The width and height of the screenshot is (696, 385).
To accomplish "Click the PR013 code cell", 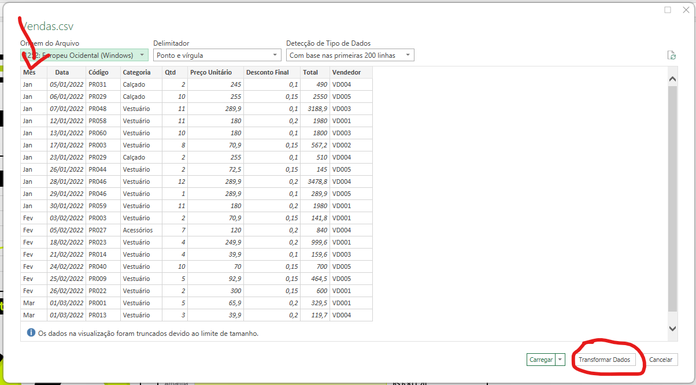I will click(x=103, y=315).
